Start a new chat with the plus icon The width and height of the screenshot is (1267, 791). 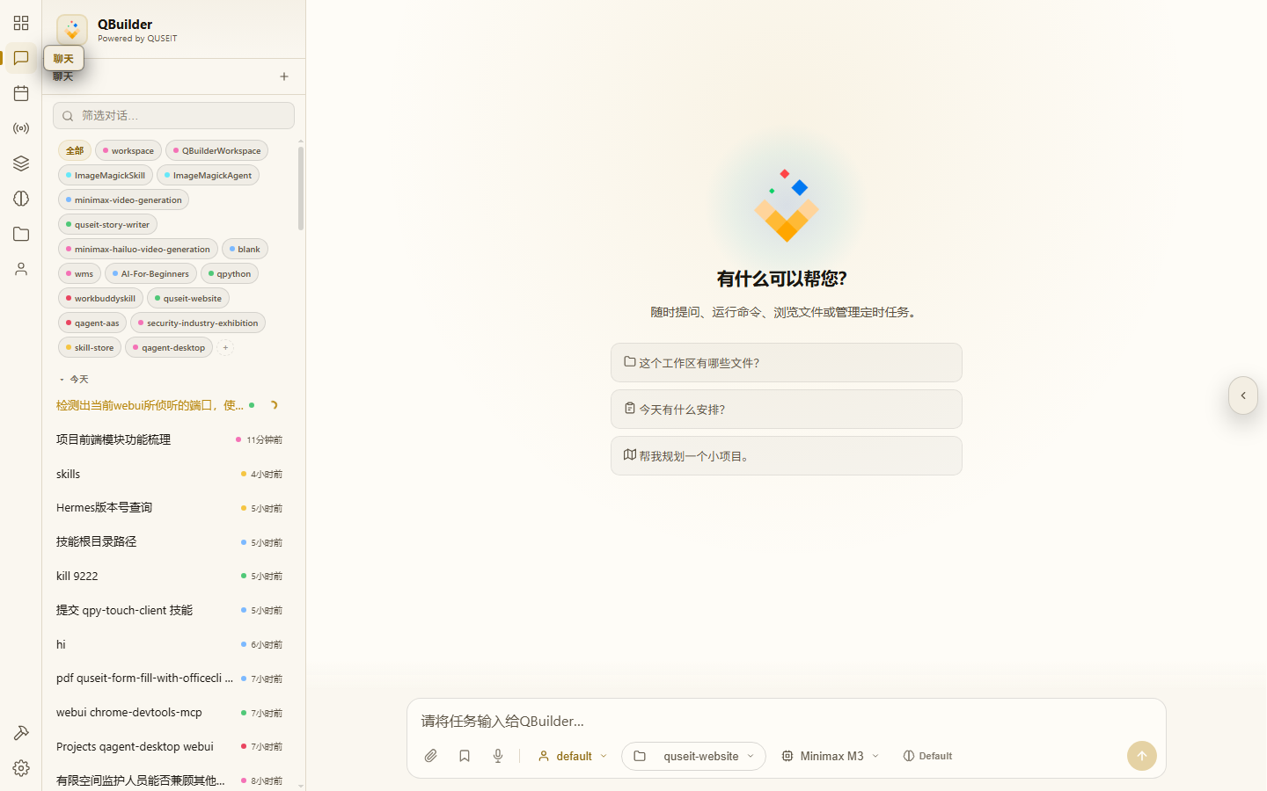[x=284, y=76]
